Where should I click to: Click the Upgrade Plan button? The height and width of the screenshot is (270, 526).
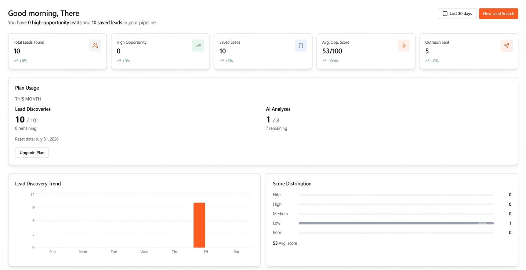pyautogui.click(x=32, y=153)
